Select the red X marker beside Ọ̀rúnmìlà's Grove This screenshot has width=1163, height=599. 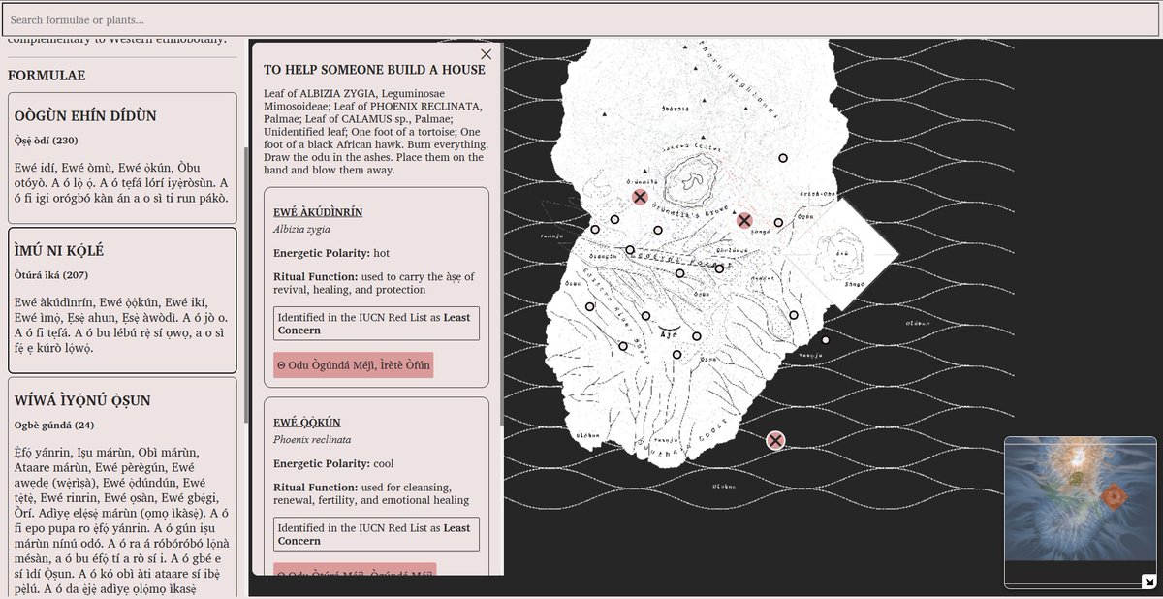pyautogui.click(x=640, y=197)
